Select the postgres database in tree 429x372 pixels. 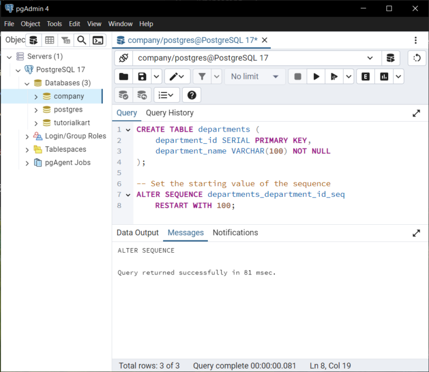[x=68, y=109]
